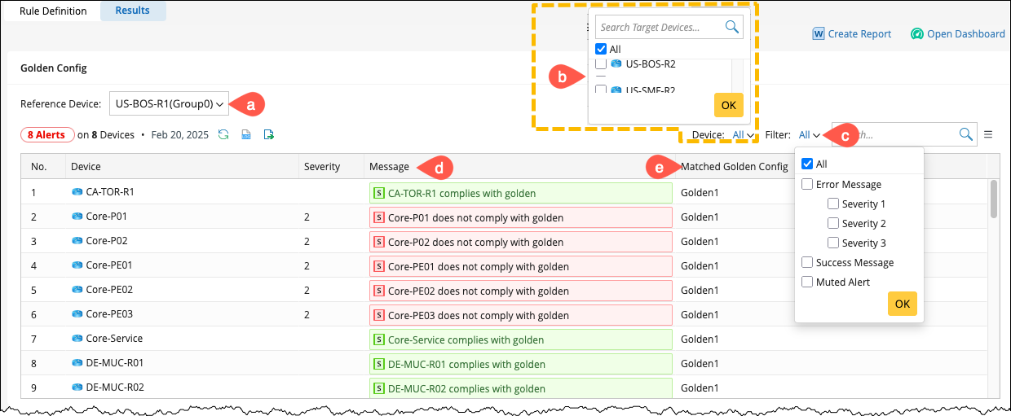Expand the Filter All dropdown

[809, 134]
